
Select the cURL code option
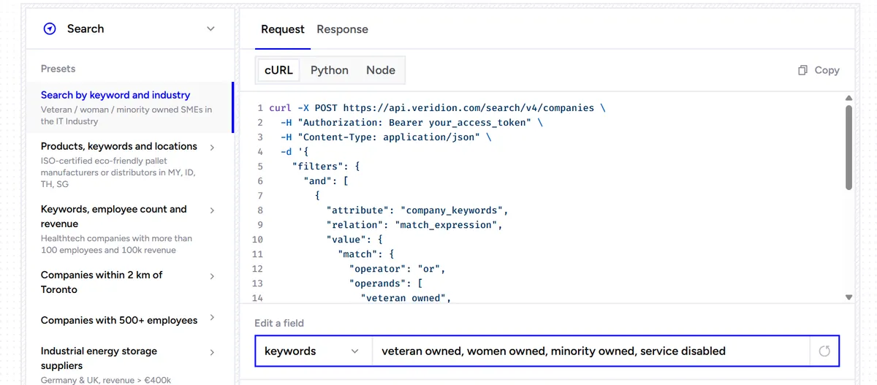[x=278, y=70]
